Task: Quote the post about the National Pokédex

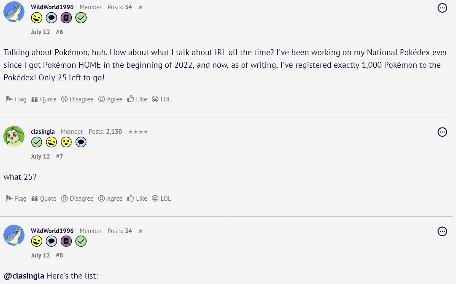Action: 44,99
